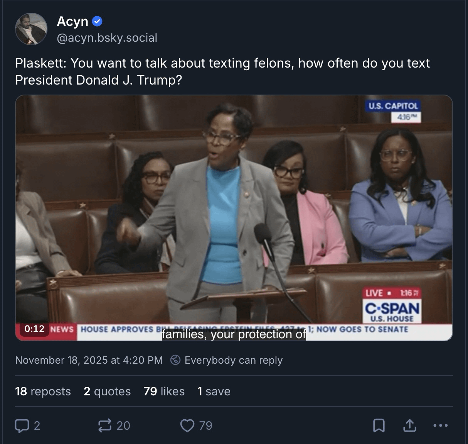The height and width of the screenshot is (444, 468).
Task: Like the post with the heart icon
Action: 187,425
